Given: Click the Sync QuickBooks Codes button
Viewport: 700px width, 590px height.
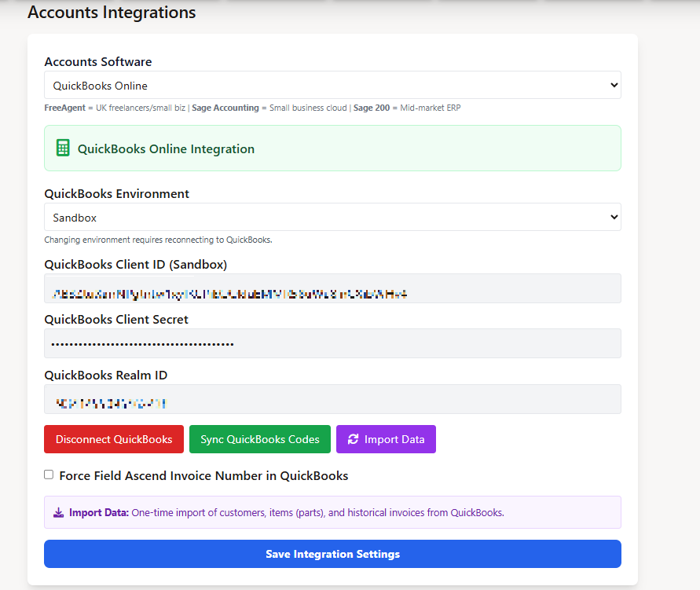Looking at the screenshot, I should point(260,439).
